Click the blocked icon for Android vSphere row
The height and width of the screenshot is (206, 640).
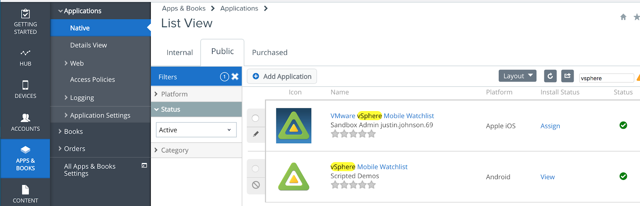256,185
